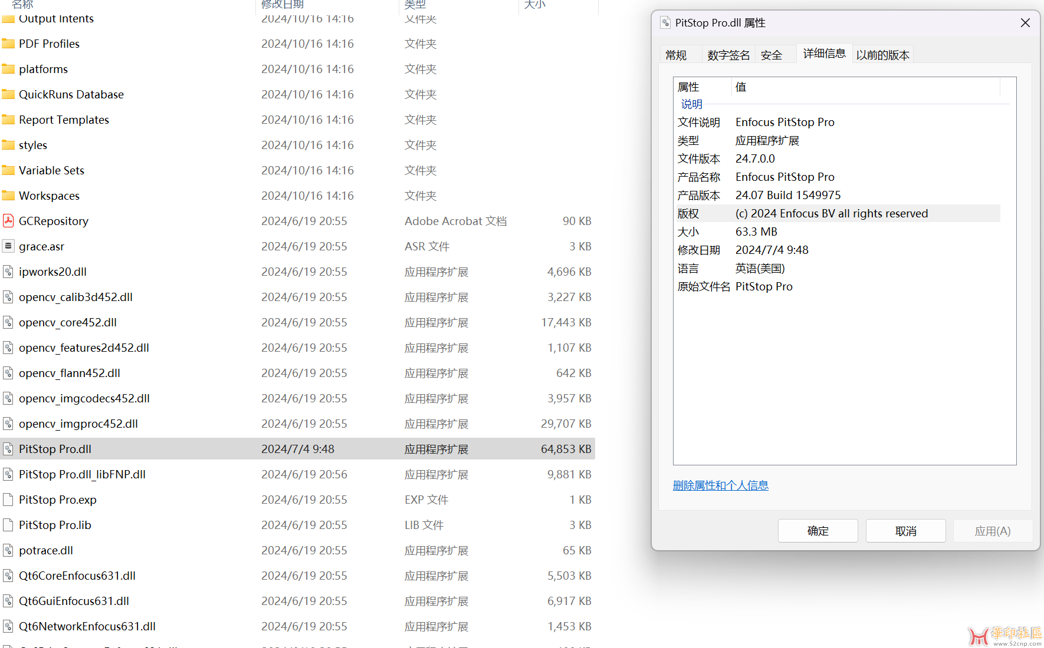Click the 确定 button

tap(818, 531)
